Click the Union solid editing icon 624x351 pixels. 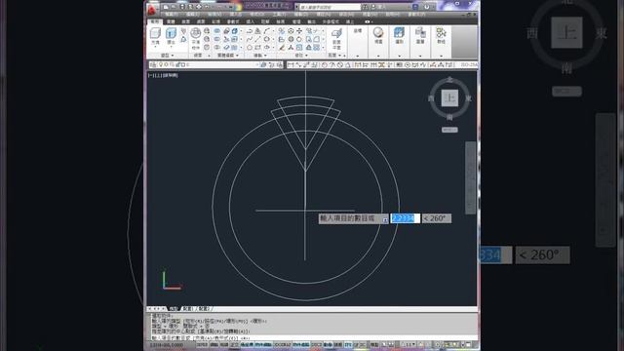pos(216,31)
